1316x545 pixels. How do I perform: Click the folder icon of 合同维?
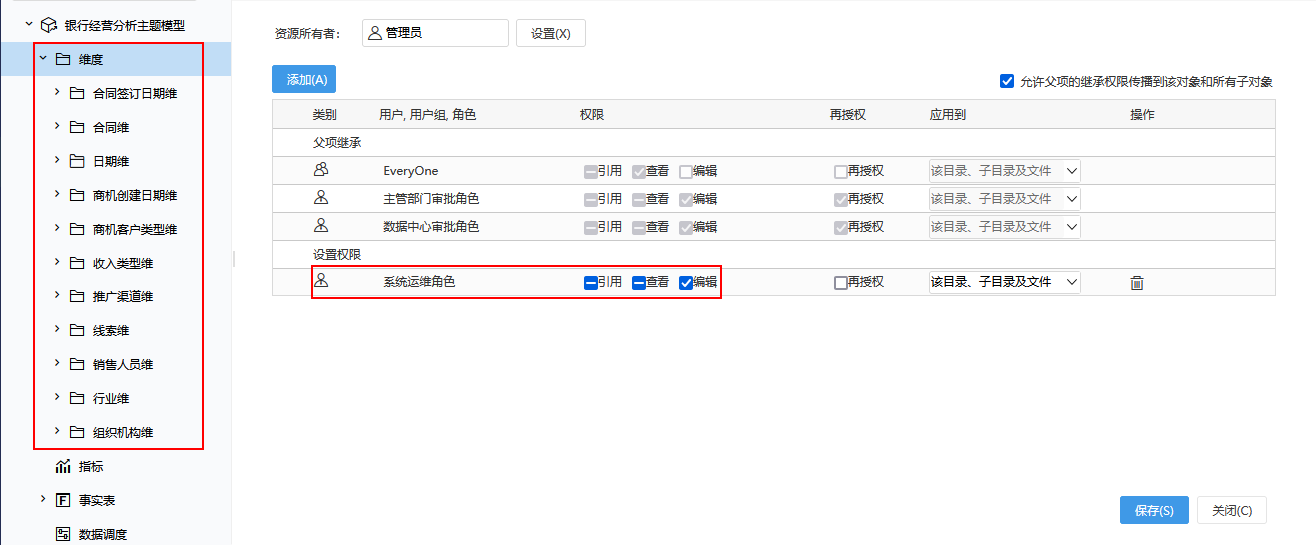pos(76,127)
